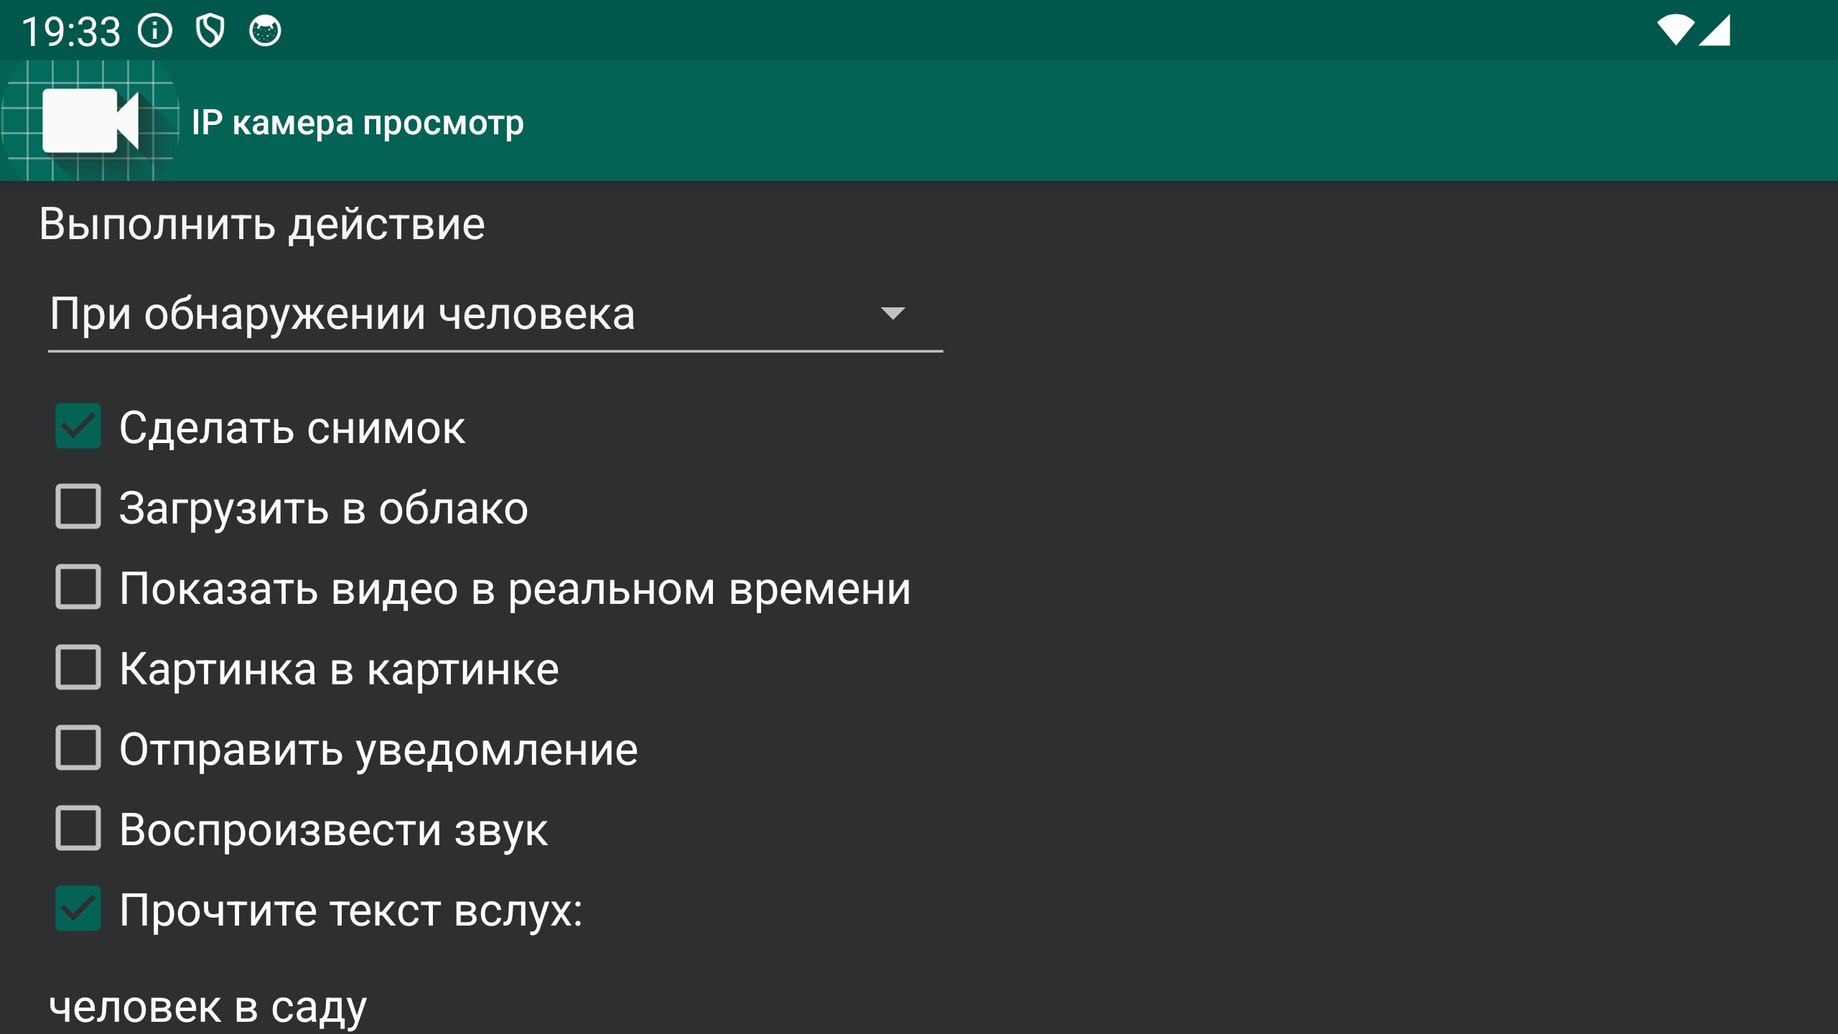Tap the IP camera app video icon
This screenshot has height=1034, width=1838.
[x=90, y=121]
